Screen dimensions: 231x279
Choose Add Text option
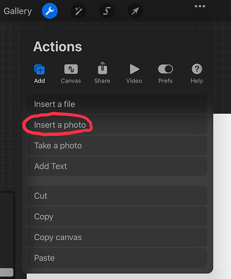click(117, 166)
